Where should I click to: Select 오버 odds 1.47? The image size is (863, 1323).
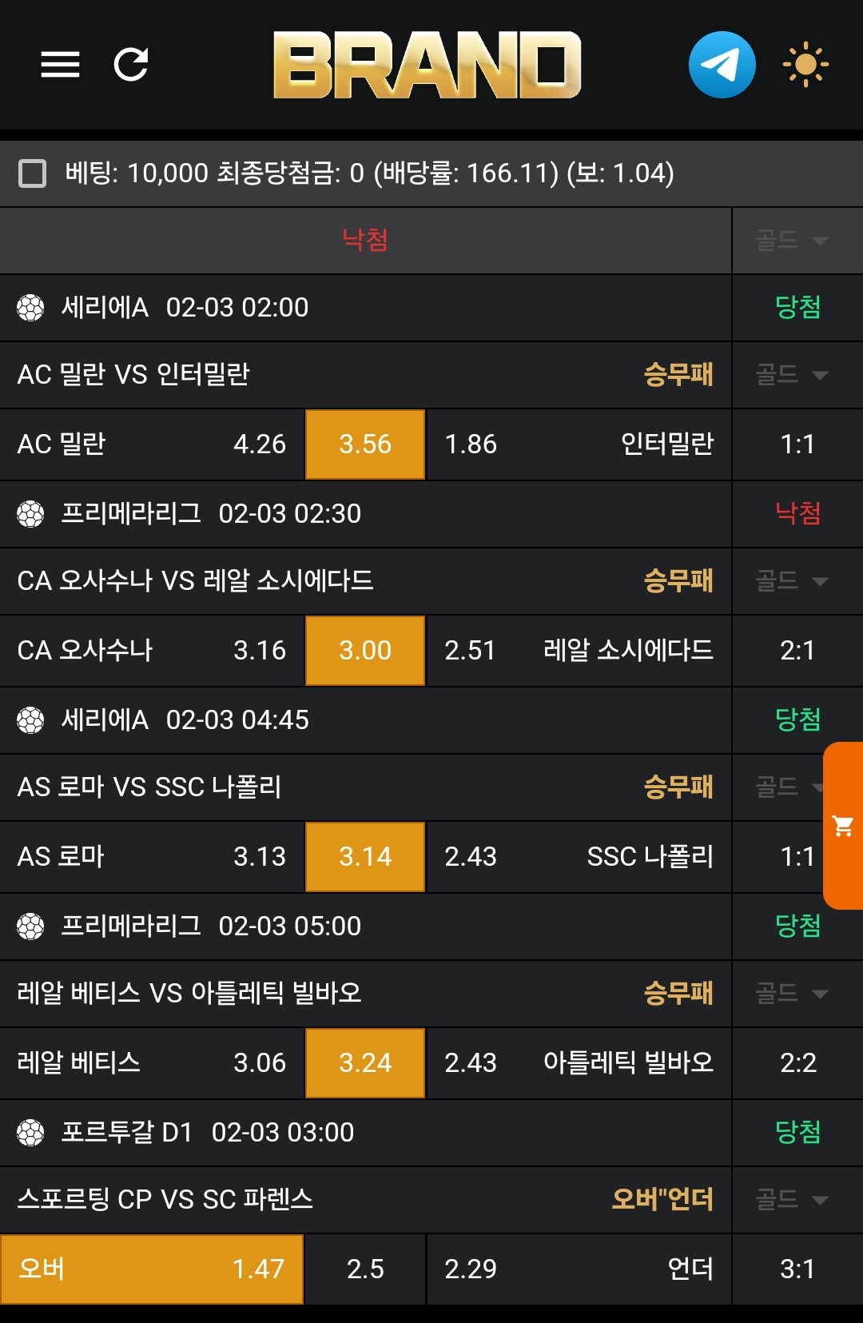(152, 1269)
